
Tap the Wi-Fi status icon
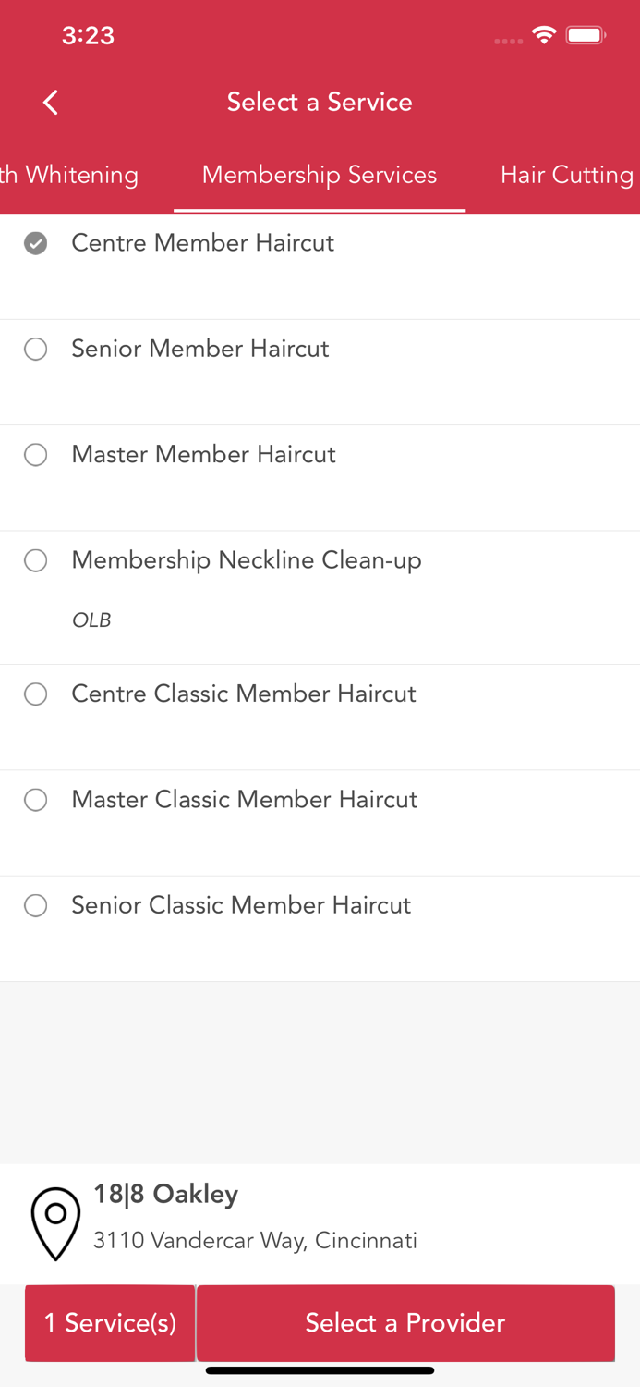[544, 36]
